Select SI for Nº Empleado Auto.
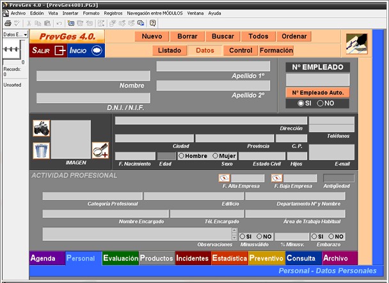The image size is (389, 283). click(x=301, y=103)
